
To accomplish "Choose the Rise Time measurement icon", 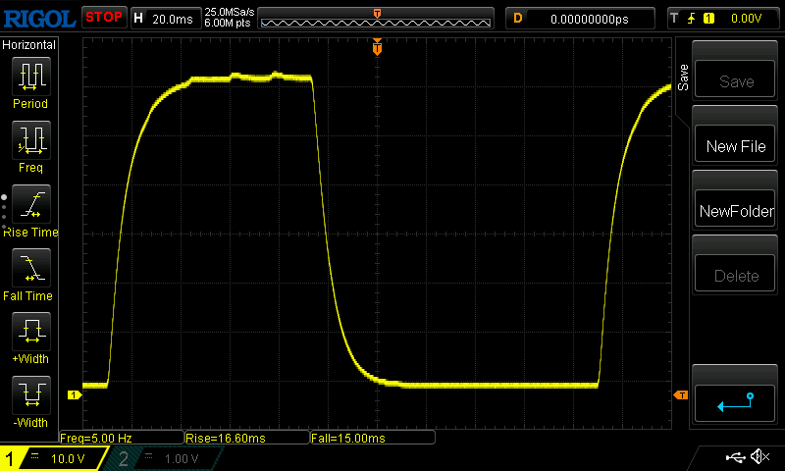I will (x=30, y=205).
